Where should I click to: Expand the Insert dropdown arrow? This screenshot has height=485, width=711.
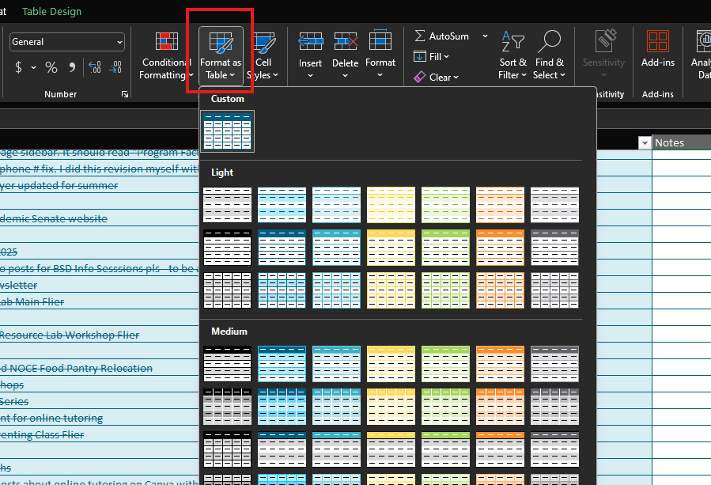(x=310, y=75)
